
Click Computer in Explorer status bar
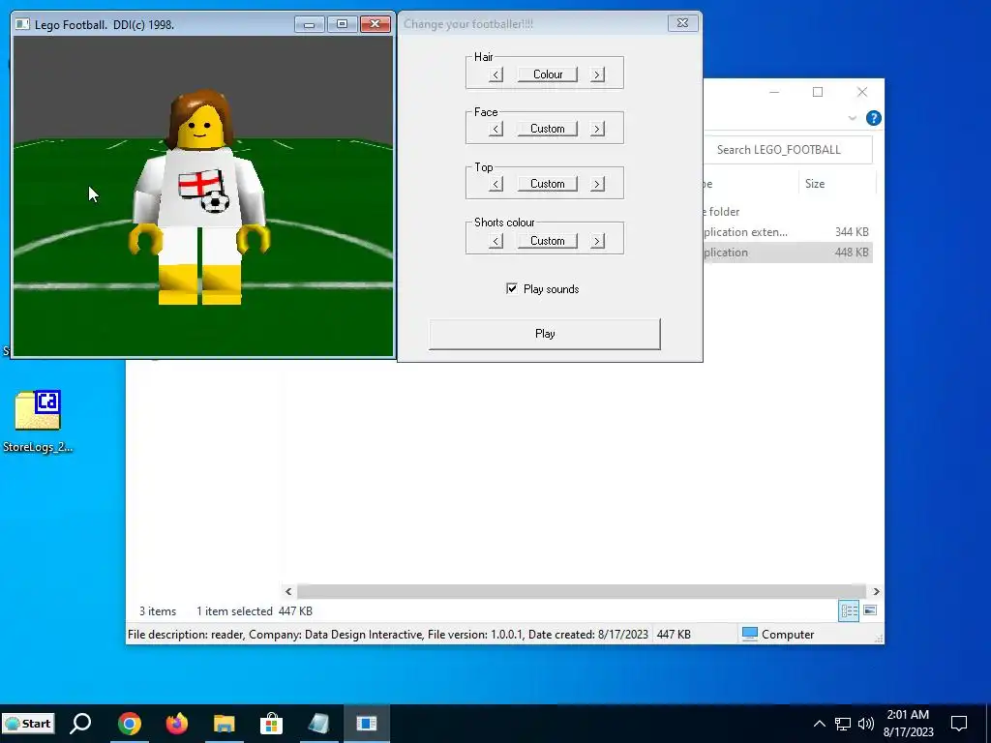[778, 634]
